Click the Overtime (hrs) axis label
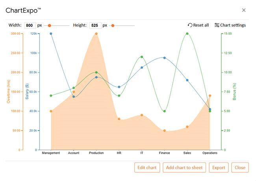Image resolution: width=256 pixels, height=181 pixels. tap(9, 91)
